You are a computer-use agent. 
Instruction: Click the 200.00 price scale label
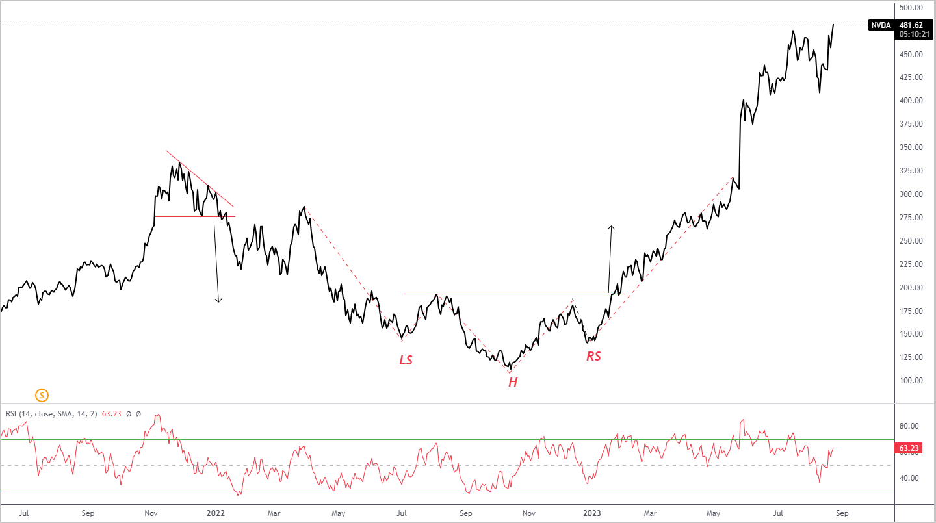911,288
